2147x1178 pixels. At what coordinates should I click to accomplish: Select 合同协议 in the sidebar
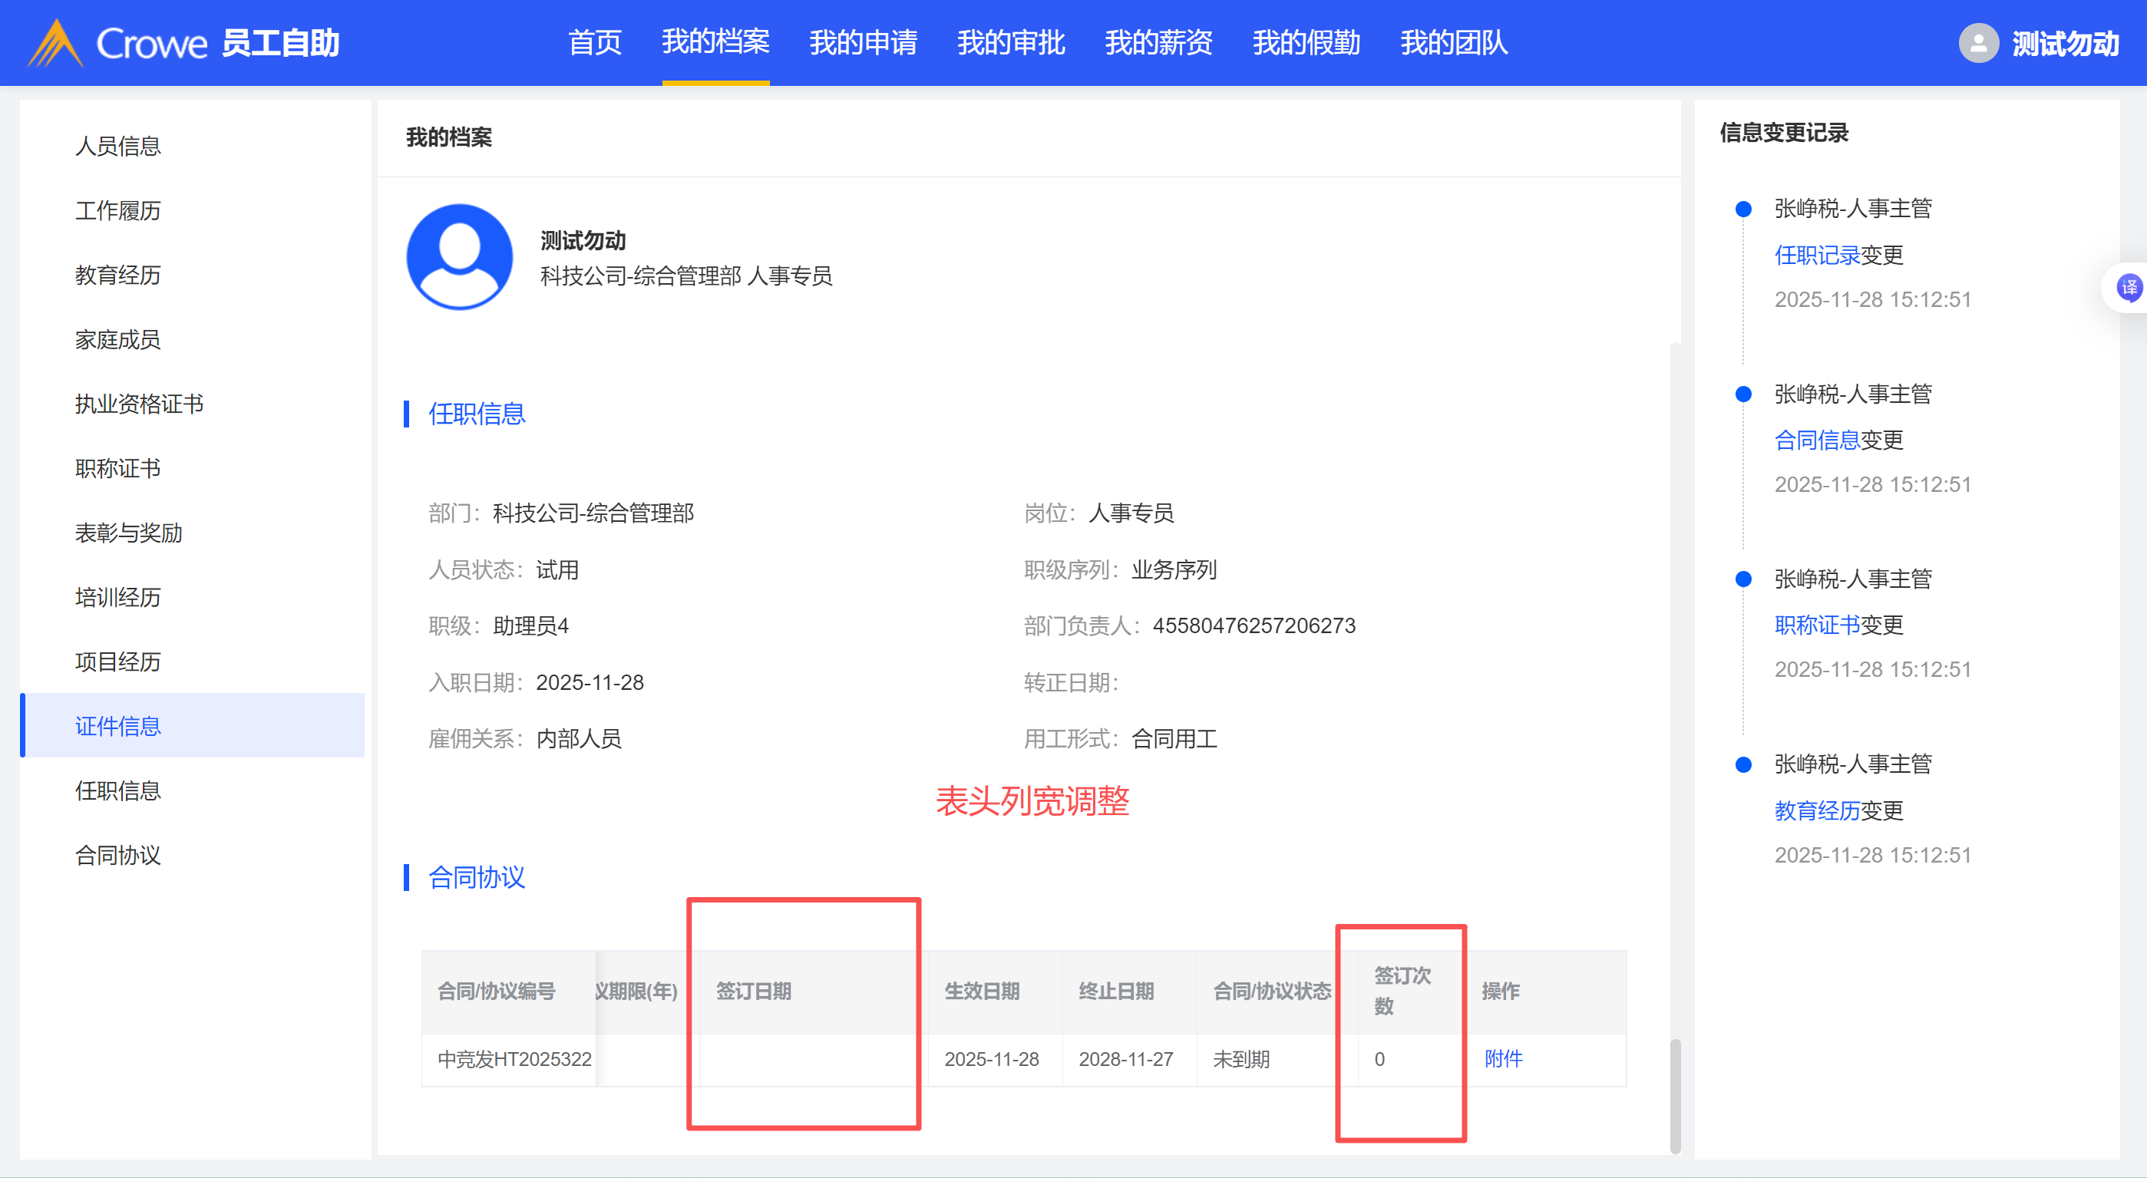click(117, 855)
